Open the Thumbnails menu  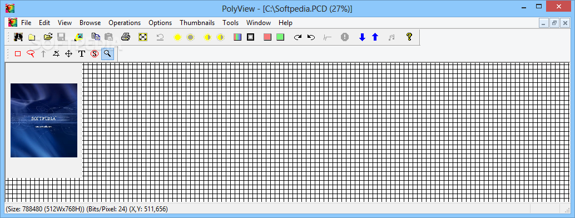(x=197, y=23)
